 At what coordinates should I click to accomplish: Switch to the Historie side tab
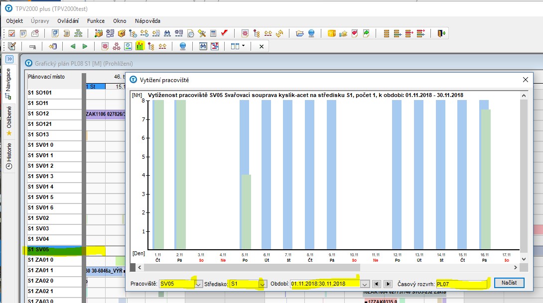tap(9, 156)
